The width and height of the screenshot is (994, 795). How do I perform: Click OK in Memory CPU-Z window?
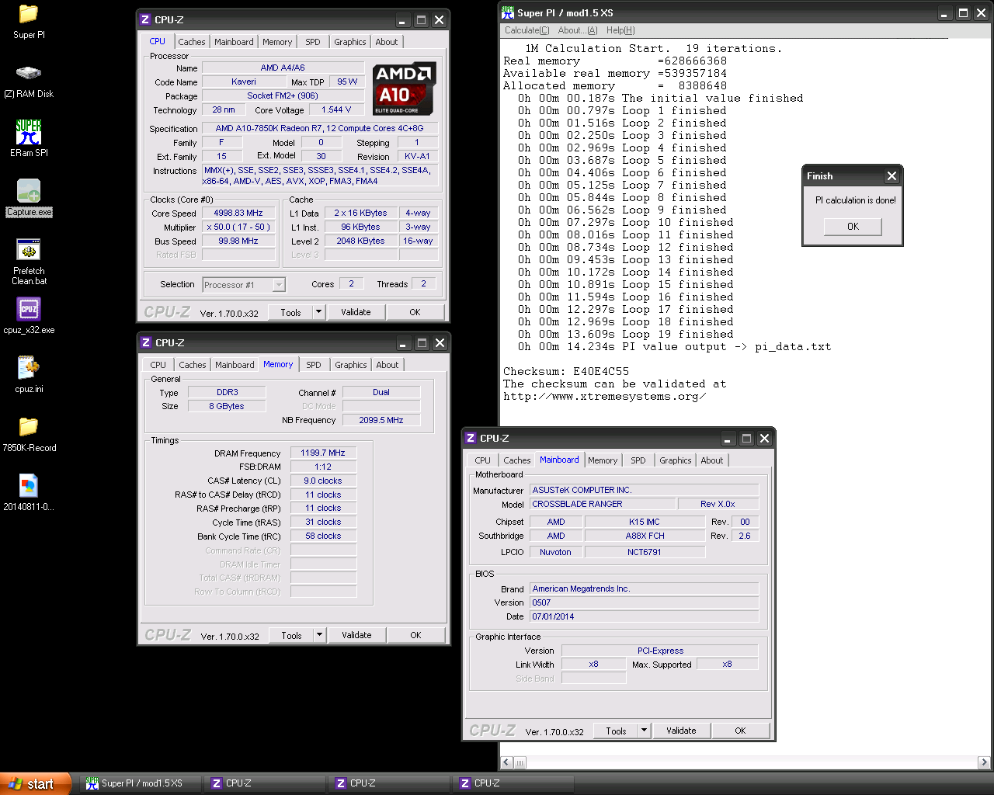point(415,635)
